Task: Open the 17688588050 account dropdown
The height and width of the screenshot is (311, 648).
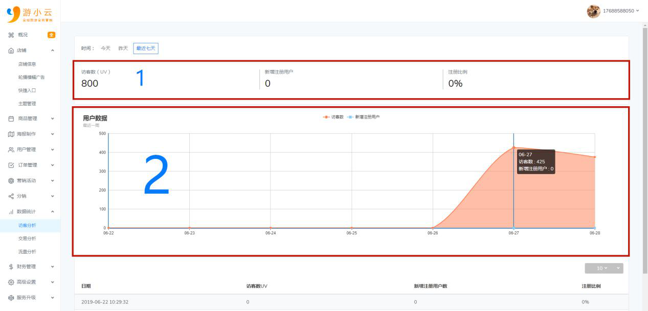Action: [x=621, y=11]
